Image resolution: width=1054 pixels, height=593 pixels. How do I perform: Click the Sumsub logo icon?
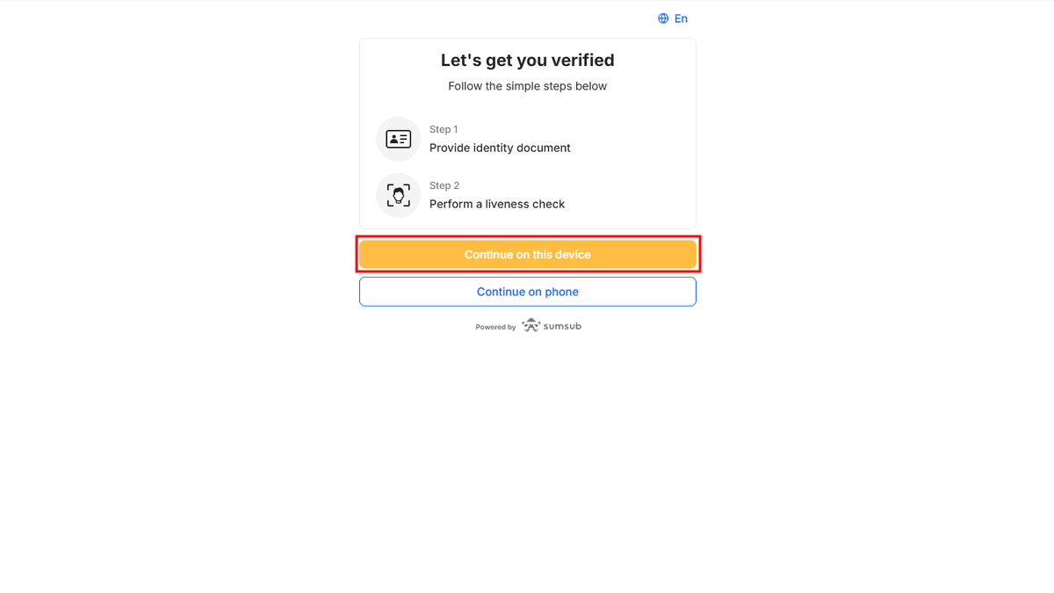coord(531,325)
